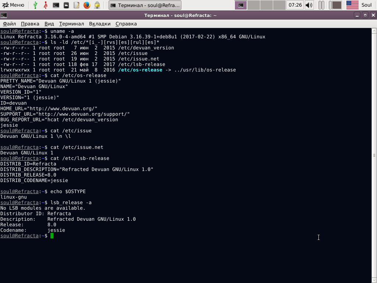Click the SUPPORT_URL line

click(65, 114)
